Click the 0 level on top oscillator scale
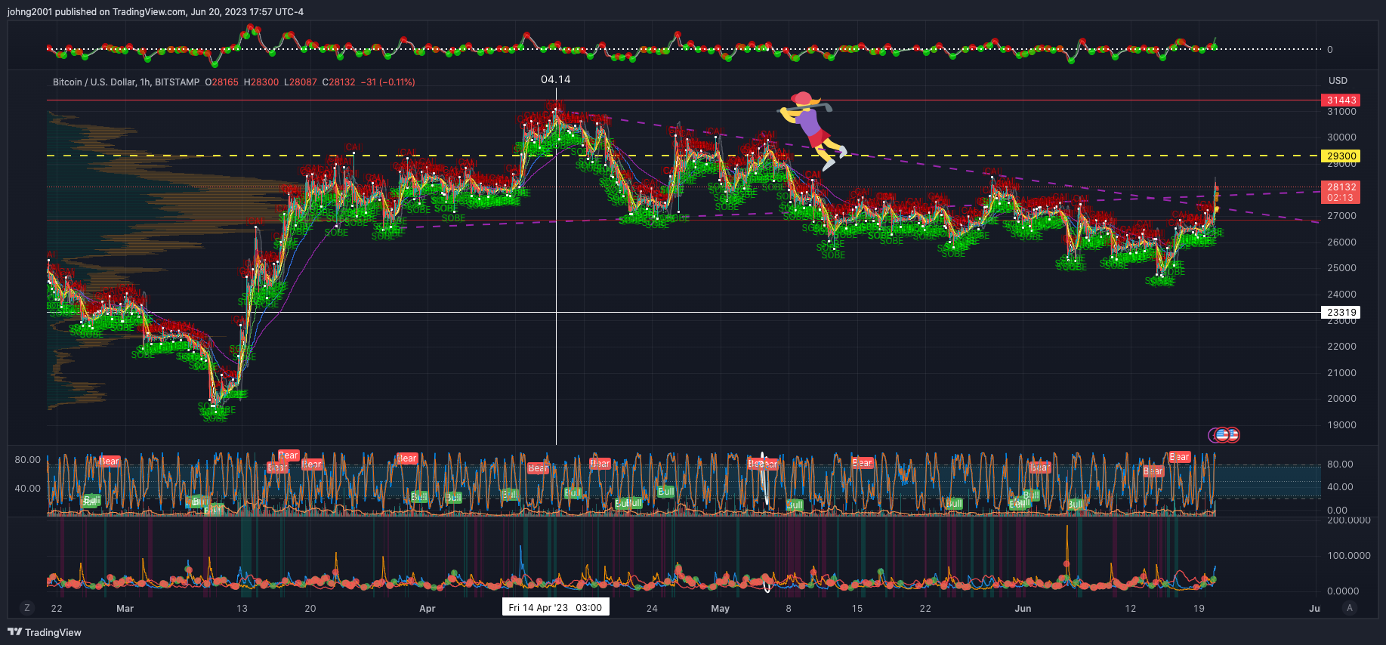Screen dimensions: 1386x645 pos(1330,50)
